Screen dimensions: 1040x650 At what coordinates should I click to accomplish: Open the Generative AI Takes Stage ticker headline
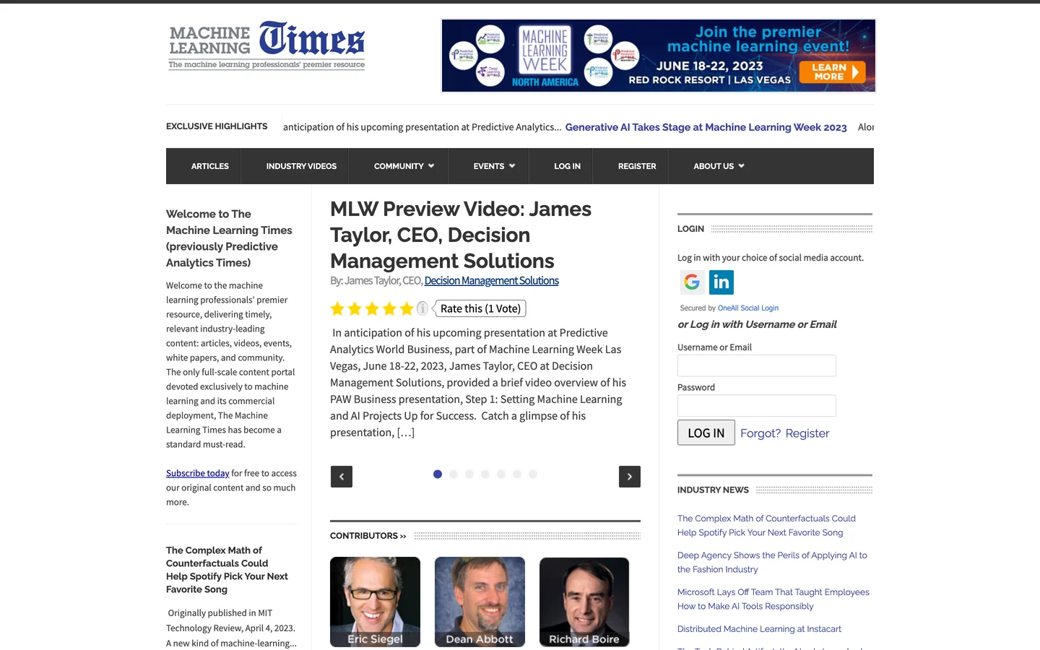click(x=706, y=127)
